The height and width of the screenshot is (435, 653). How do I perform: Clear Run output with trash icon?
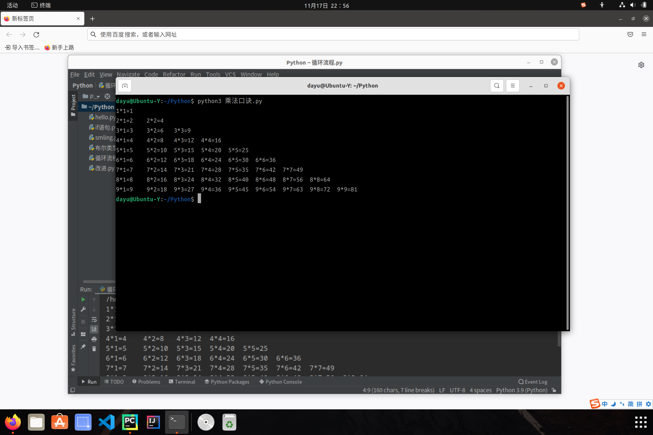click(x=94, y=349)
